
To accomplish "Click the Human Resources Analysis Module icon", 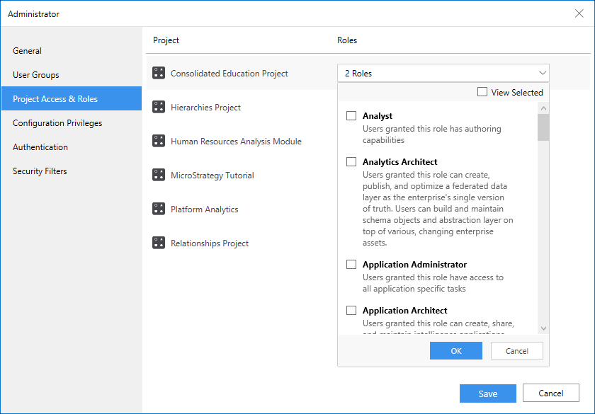I will click(159, 141).
